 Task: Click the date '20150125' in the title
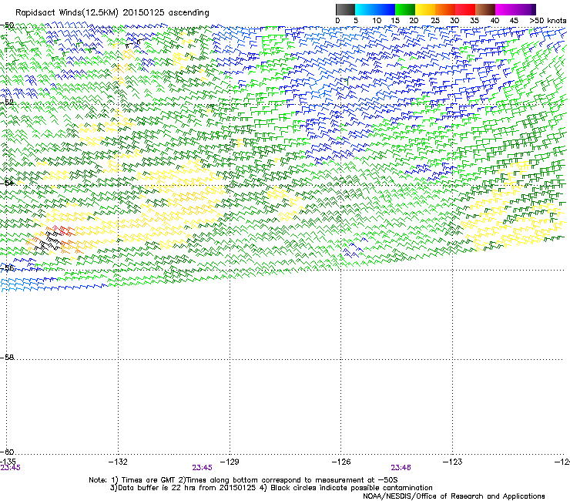click(x=143, y=13)
